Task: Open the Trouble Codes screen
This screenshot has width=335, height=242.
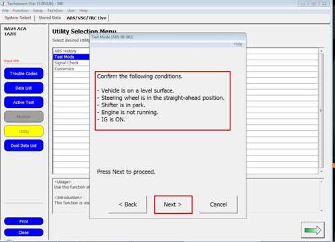Action: coord(23,74)
